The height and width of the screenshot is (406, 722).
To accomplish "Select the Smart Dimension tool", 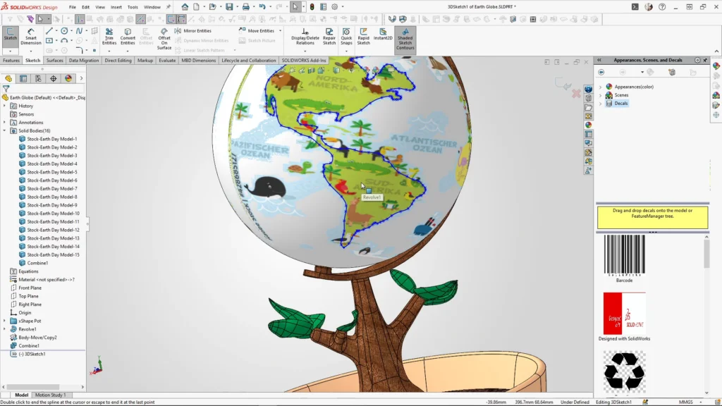I will pos(31,37).
